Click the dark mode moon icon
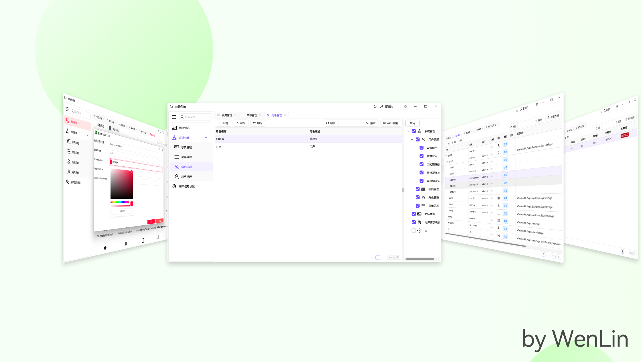The width and height of the screenshot is (641, 362). pyautogui.click(x=375, y=106)
